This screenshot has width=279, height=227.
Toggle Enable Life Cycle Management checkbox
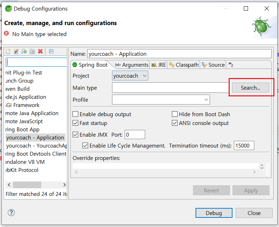pyautogui.click(x=85, y=146)
